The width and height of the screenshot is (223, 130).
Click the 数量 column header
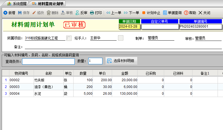(x=83, y=73)
